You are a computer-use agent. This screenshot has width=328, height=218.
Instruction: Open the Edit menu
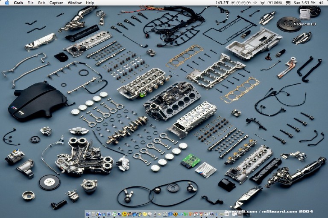pos(41,3)
